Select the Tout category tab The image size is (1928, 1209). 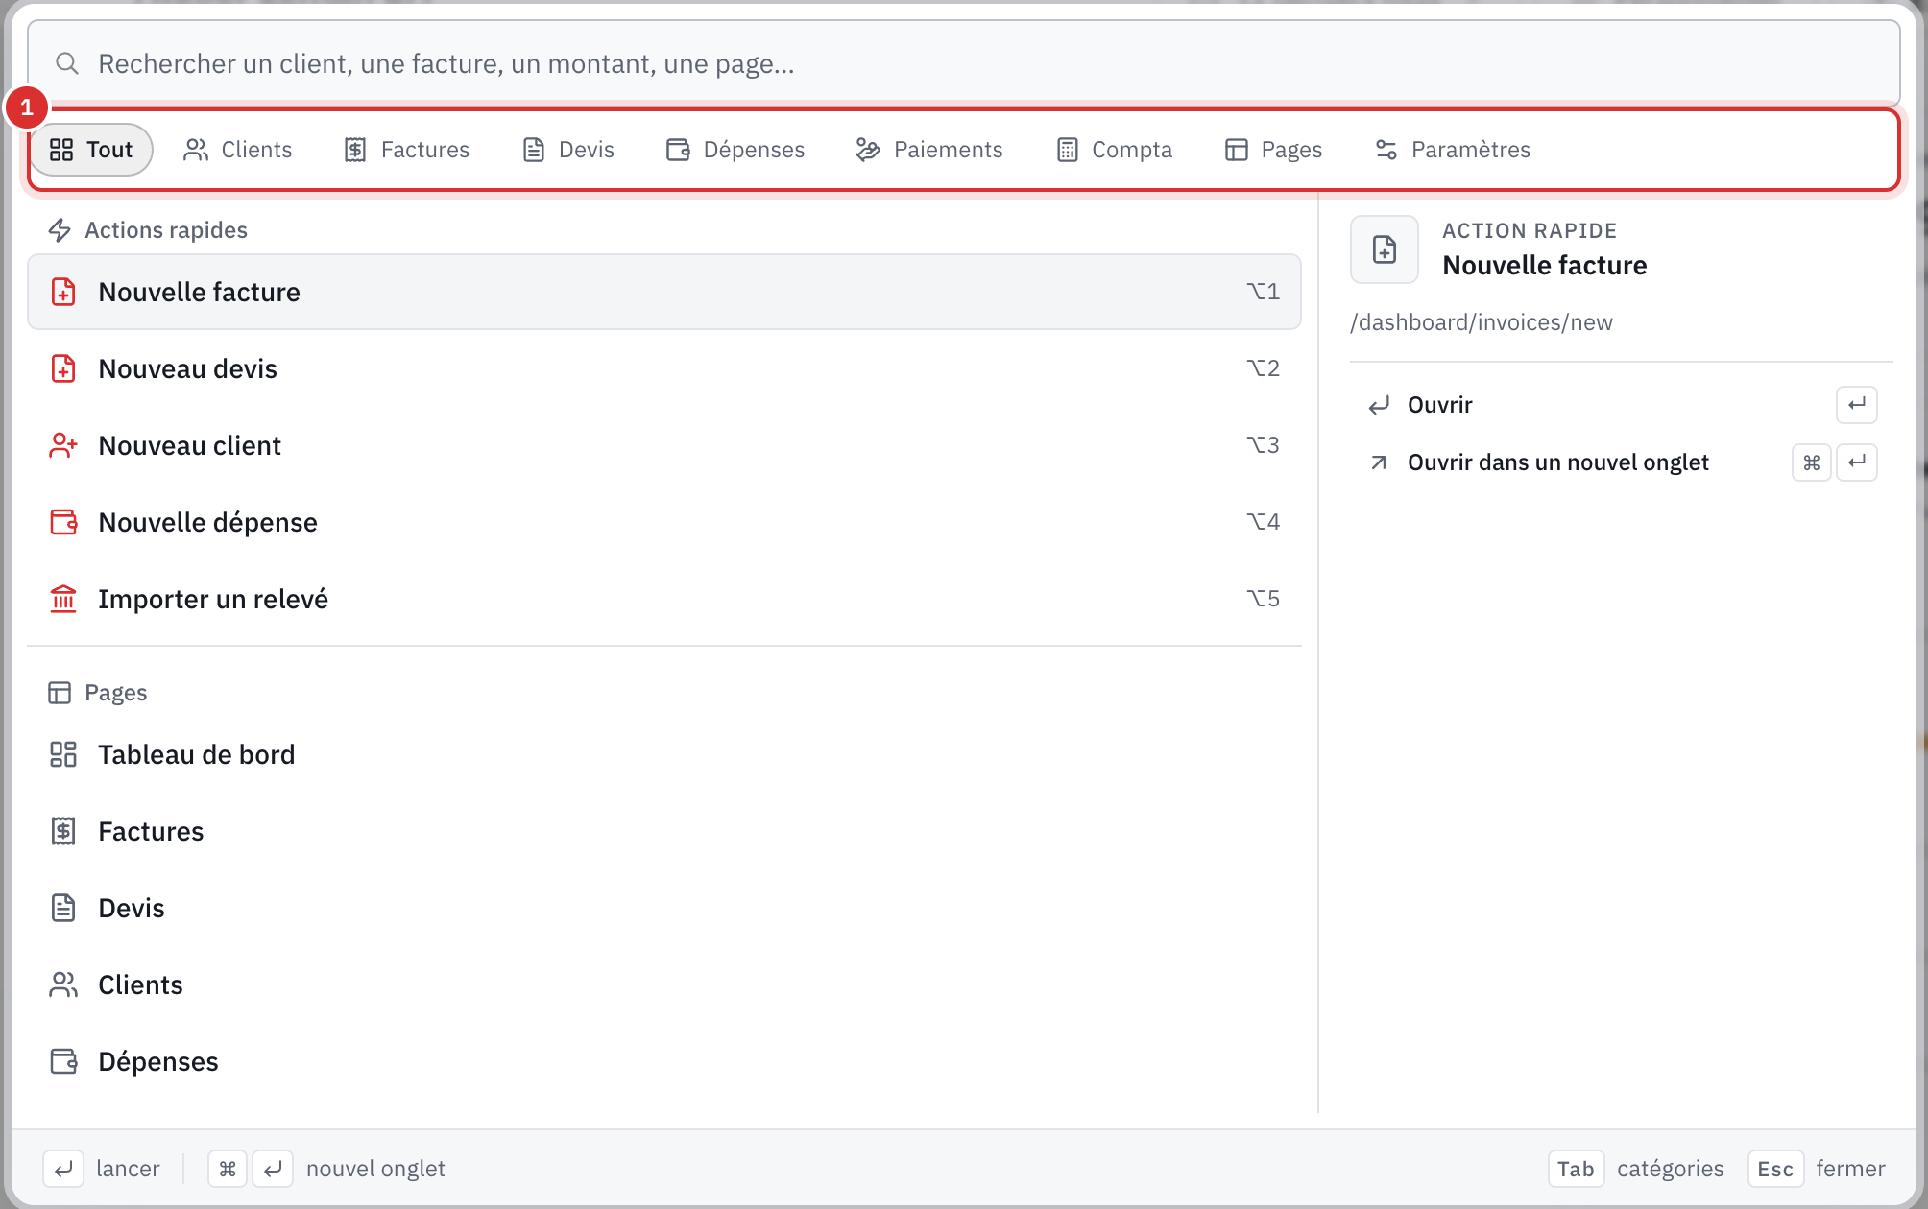pyautogui.click(x=91, y=150)
